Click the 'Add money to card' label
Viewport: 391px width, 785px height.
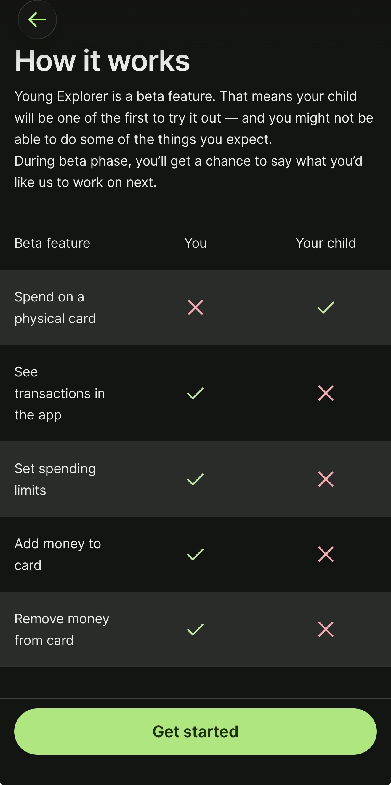click(x=57, y=554)
